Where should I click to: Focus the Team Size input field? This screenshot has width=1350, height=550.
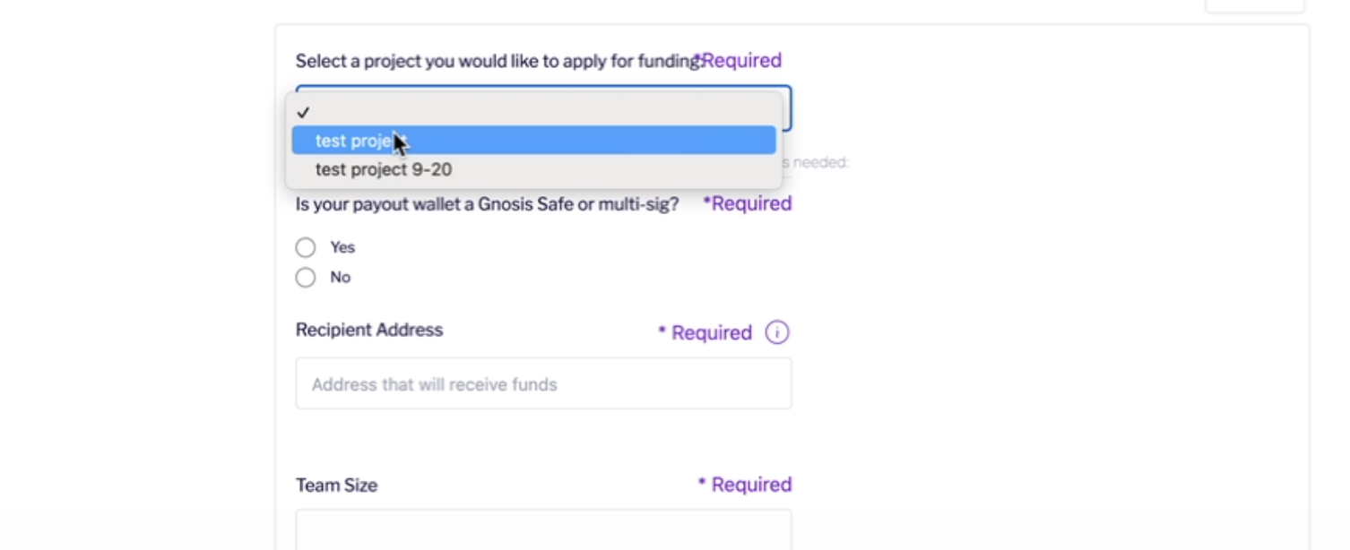pyautogui.click(x=543, y=530)
